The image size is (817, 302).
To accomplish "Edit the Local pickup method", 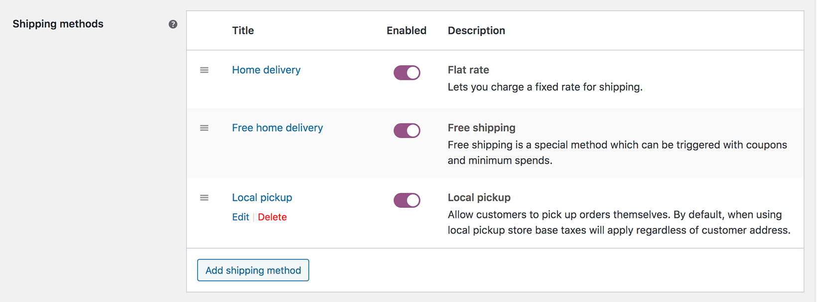I will click(x=241, y=217).
